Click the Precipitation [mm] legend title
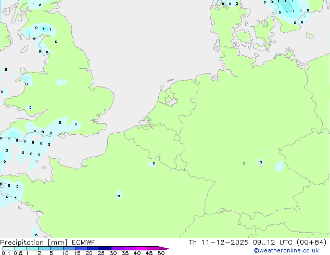 33,242
